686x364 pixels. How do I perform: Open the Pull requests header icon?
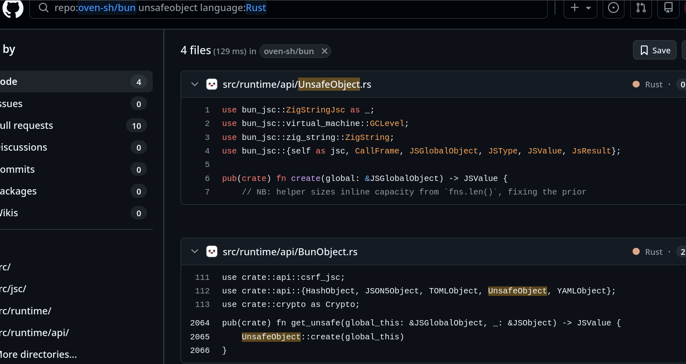(x=641, y=8)
